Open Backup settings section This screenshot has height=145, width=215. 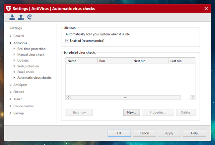point(19,113)
